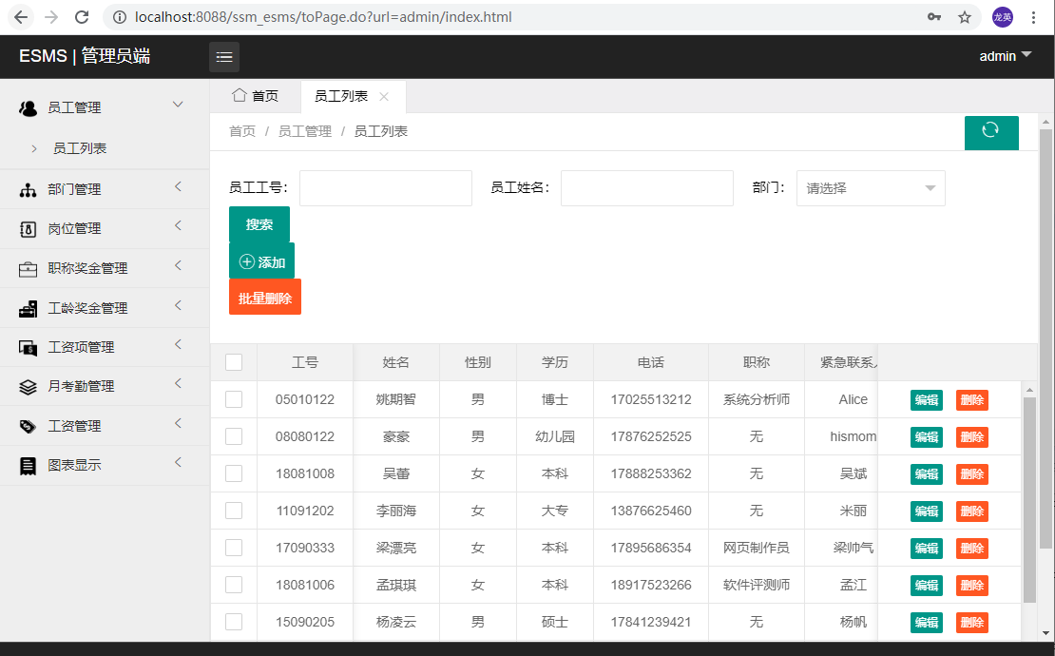The height and width of the screenshot is (656, 1055).
Task: Check the row for 杨凌云
Action: pyautogui.click(x=234, y=622)
